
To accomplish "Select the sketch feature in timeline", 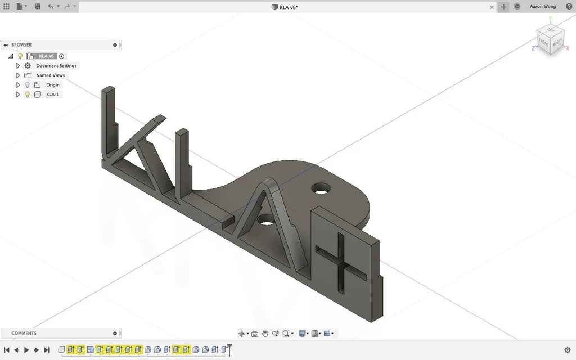I will [91, 350].
